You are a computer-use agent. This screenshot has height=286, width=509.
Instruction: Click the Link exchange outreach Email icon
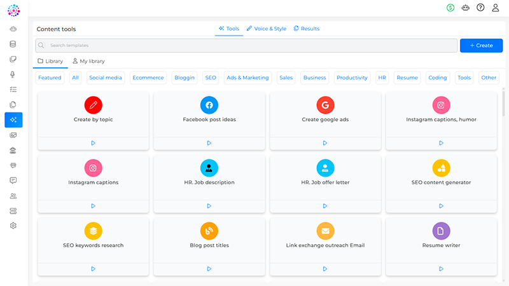click(x=325, y=231)
